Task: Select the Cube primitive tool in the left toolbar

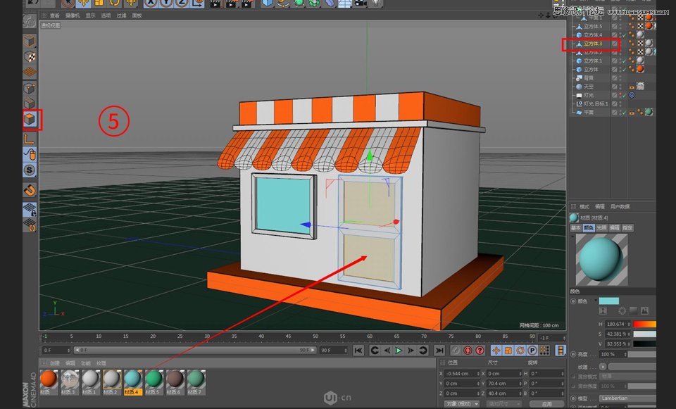Action: (29, 118)
